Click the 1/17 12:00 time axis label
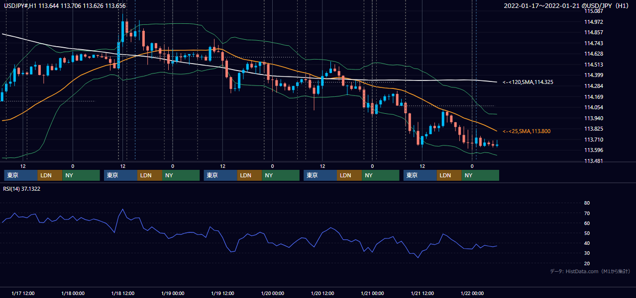The image size is (636, 298). (23, 293)
